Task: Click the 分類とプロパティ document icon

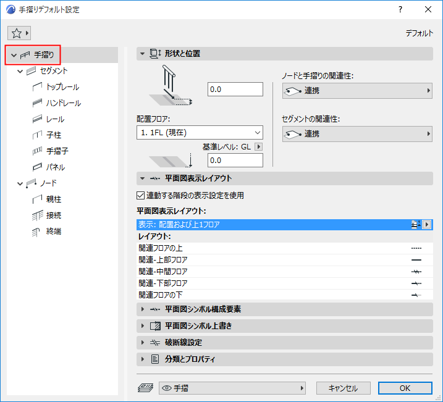Action: click(155, 359)
